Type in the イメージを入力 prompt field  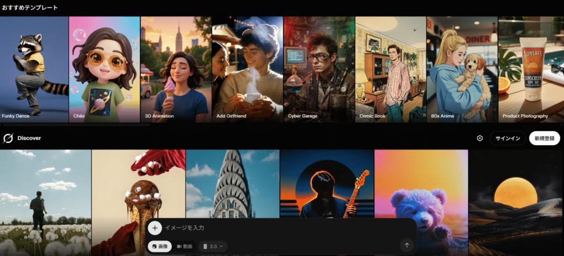click(275, 227)
